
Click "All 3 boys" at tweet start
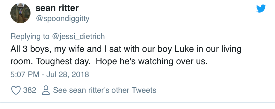(x=31, y=49)
